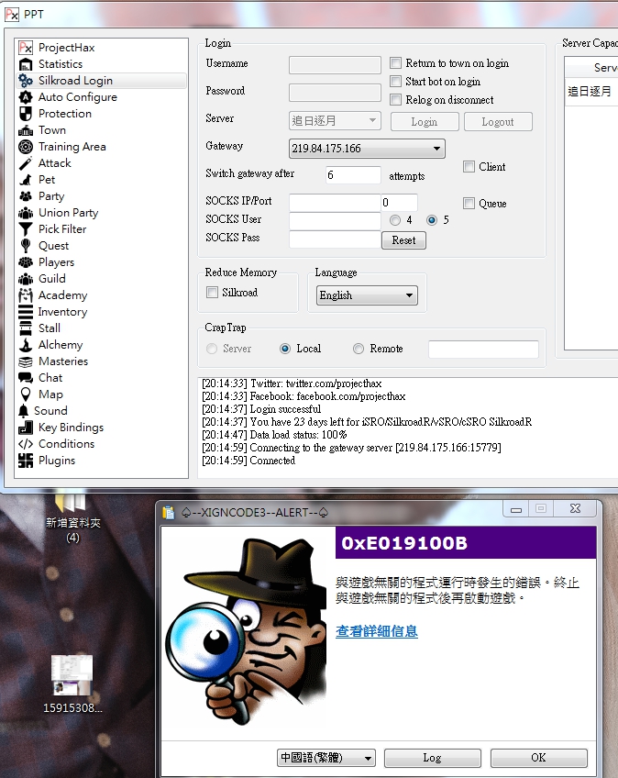The image size is (618, 778).
Task: Toggle Relog on disconnect checkbox
Action: pyautogui.click(x=396, y=100)
